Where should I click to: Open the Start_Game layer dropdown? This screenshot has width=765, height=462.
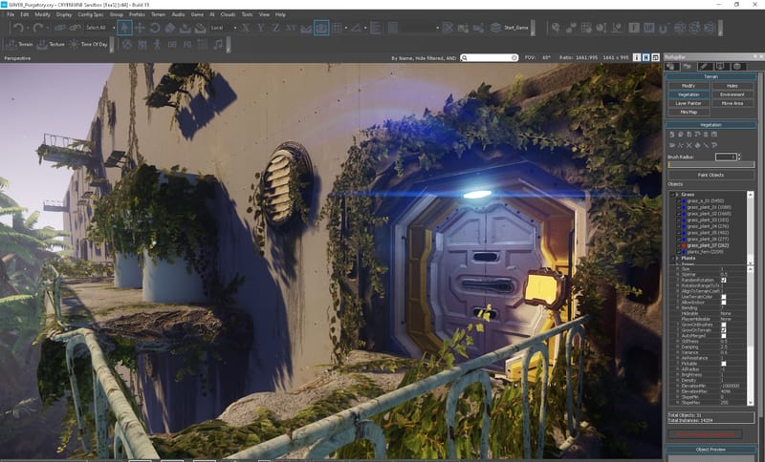(x=516, y=28)
